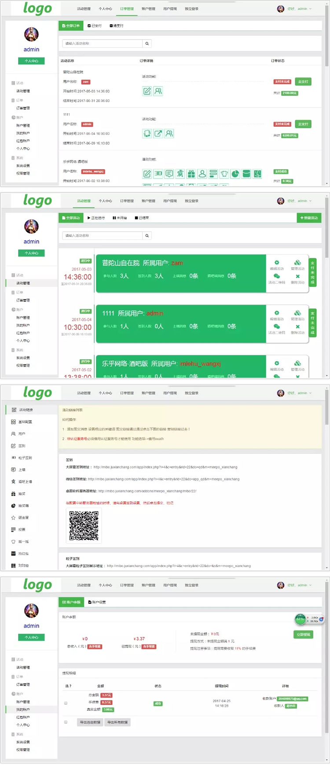Screen dimensions: 330x765
Task: Select 已结束 tab on activity page
Action: [x=142, y=218]
